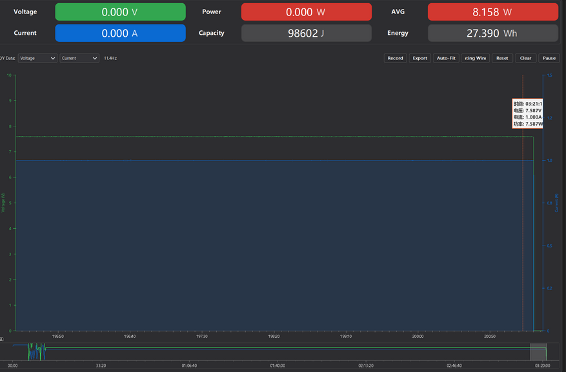Viewport: 566px width, 372px height.
Task: Click the AVG power readout 8.158 W
Action: coord(492,12)
